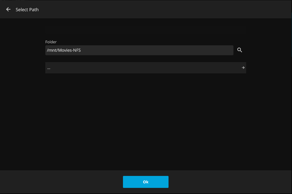This screenshot has height=194, width=292.
Task: Click the middle of the "..." directory row
Action: coord(145,68)
